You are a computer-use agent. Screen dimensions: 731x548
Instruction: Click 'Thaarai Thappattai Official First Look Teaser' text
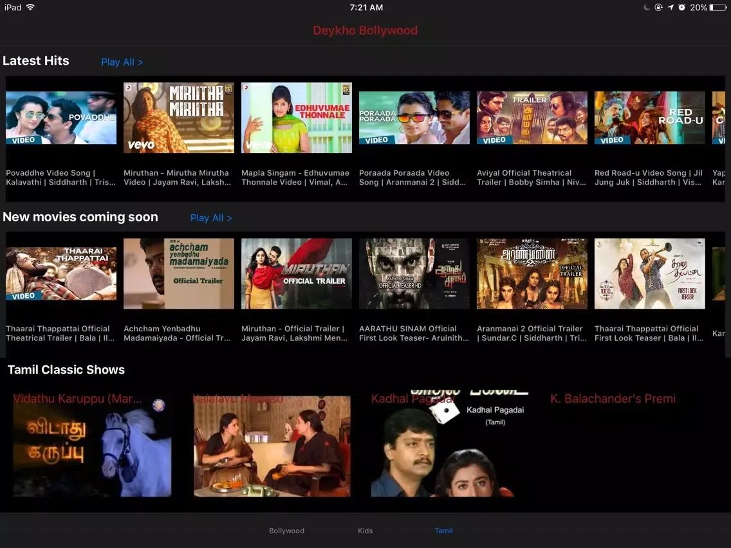(x=649, y=333)
